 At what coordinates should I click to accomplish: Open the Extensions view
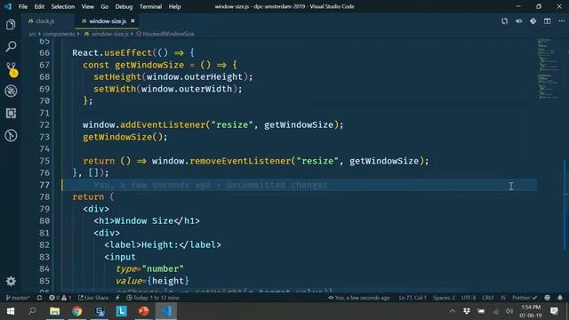tap(11, 113)
